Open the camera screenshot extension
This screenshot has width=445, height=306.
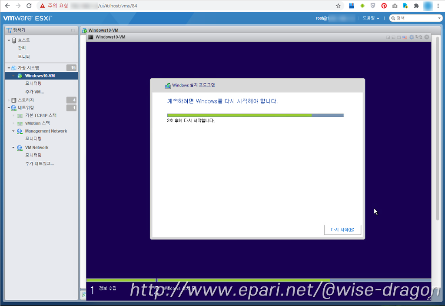click(x=395, y=6)
